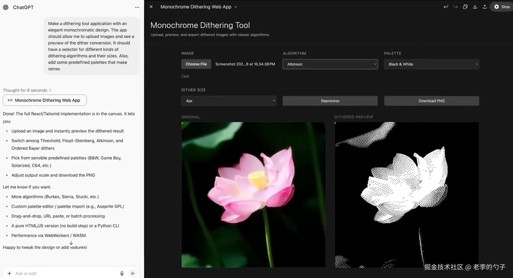Click the 'Monochrome Dithering Tool' heading

tap(200, 25)
